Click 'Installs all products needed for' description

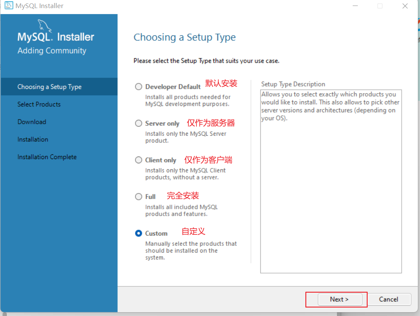pos(188,97)
